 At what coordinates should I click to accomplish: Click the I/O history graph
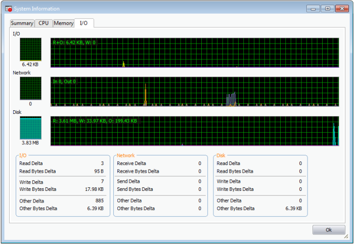tap(195, 53)
